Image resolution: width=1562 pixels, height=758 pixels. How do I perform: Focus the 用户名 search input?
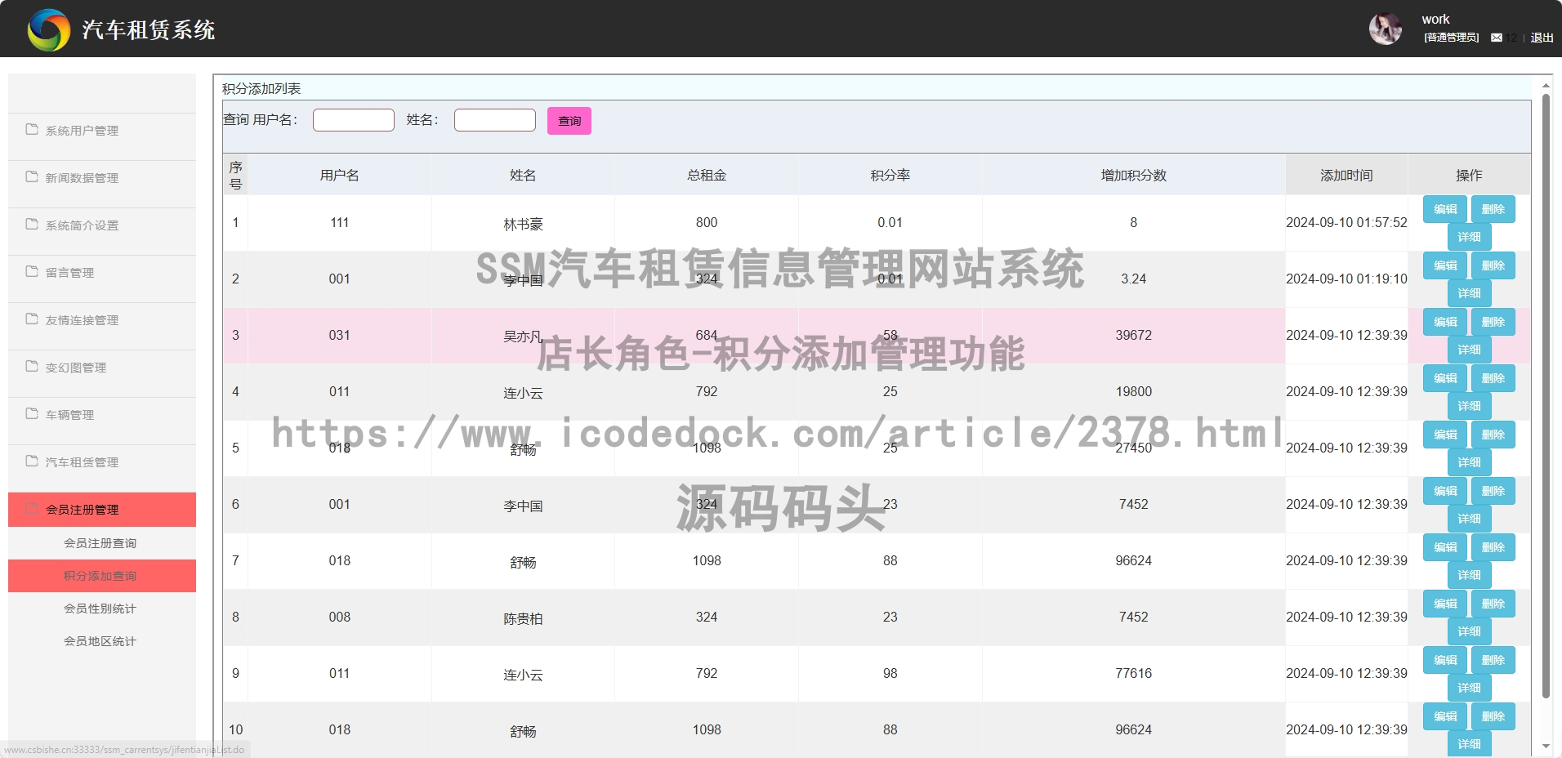[x=354, y=120]
